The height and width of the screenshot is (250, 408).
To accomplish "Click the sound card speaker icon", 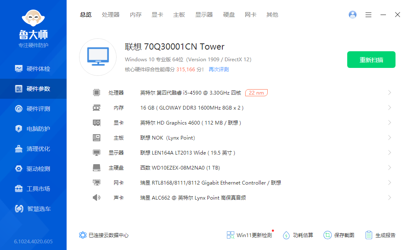I will [97, 197].
